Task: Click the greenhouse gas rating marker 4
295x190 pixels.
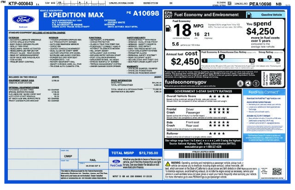Action: click(222, 57)
